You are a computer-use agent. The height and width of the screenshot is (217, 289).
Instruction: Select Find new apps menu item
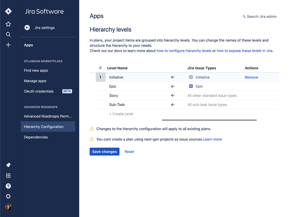(x=36, y=70)
